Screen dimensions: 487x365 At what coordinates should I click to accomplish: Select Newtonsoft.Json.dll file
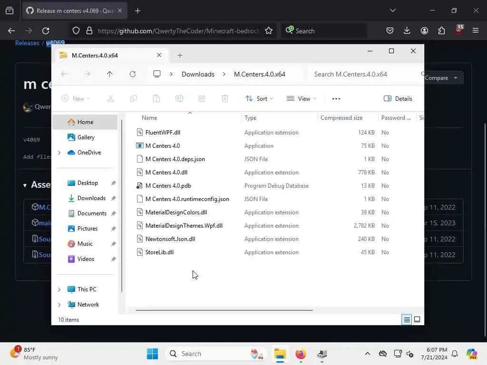(170, 239)
